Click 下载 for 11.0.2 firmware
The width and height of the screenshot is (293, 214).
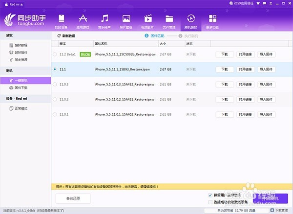coord(225,99)
